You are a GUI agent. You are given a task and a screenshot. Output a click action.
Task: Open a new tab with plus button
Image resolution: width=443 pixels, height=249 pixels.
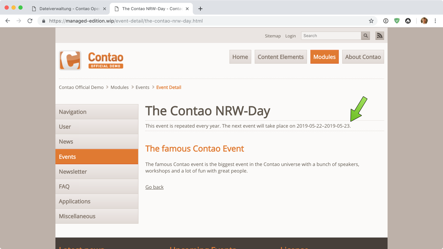coord(200,9)
